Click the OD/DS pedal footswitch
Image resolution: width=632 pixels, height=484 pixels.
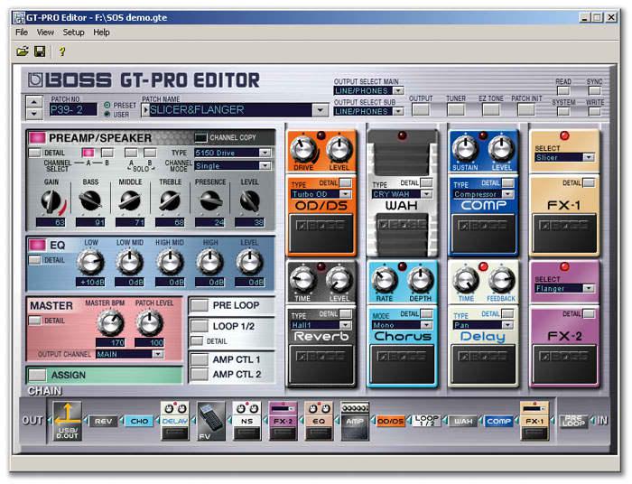coord(321,233)
